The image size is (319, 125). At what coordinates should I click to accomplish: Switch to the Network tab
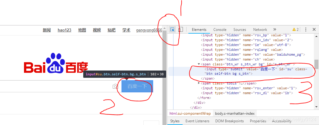click(x=260, y=30)
